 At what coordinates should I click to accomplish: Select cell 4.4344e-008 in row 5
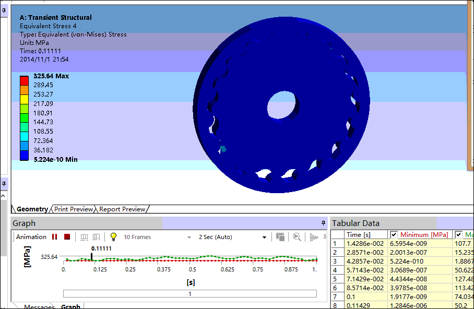pos(420,279)
